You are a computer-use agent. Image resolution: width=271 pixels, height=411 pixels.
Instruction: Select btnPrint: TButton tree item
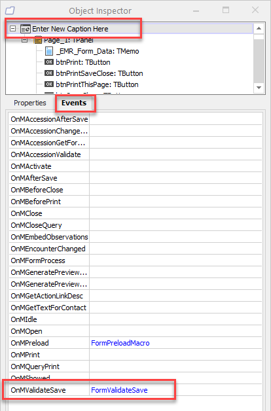pos(83,62)
